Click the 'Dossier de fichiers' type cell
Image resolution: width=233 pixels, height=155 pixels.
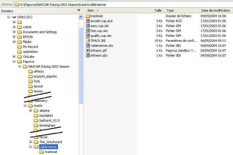tap(178, 16)
